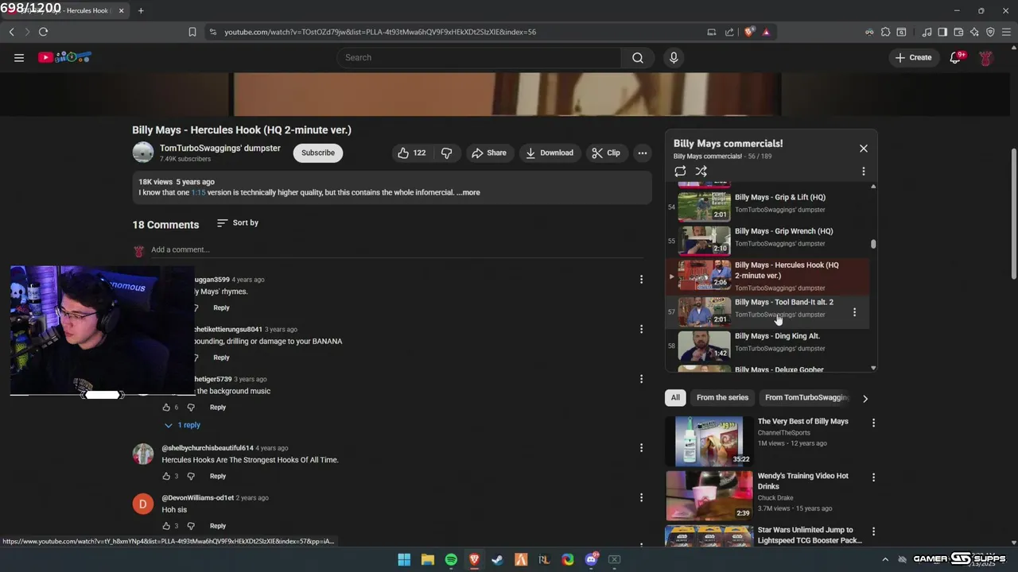Select From TomTurboSwagging chip

806,397
